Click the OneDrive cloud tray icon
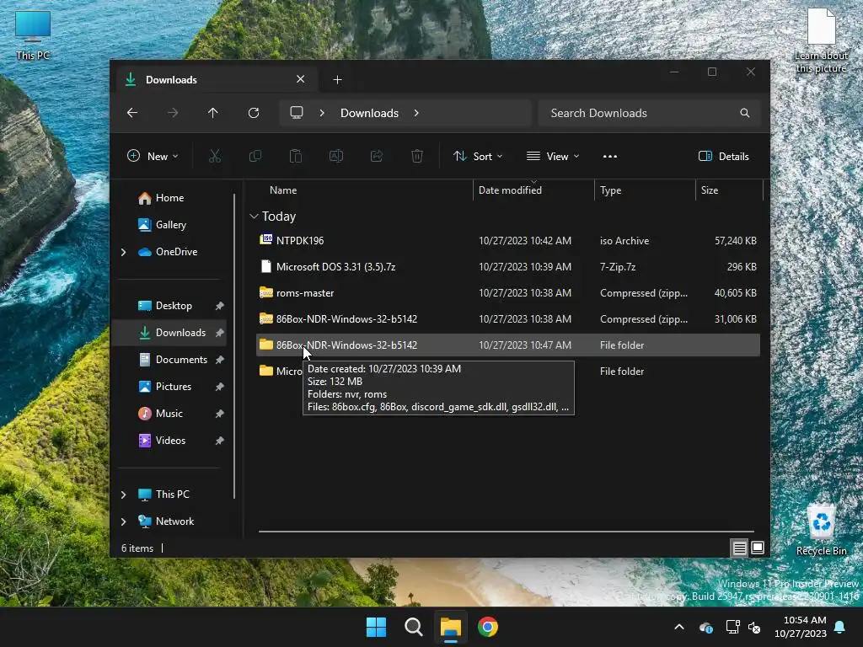The width and height of the screenshot is (863, 647). point(706,627)
